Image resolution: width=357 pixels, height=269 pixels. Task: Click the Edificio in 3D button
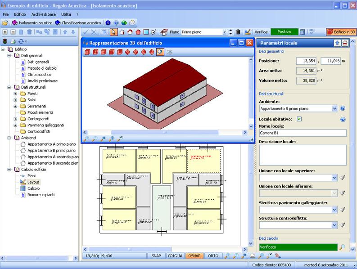[x=341, y=32]
